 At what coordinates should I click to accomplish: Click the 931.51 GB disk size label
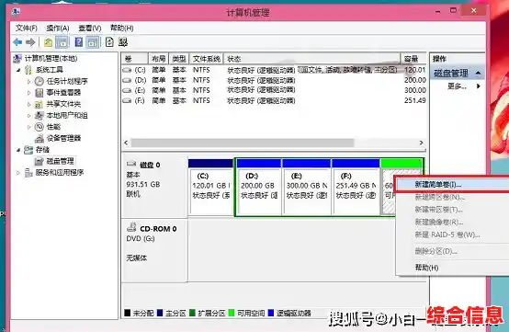(143, 185)
